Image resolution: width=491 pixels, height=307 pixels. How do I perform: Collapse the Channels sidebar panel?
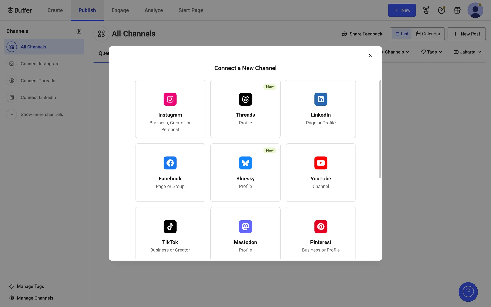(x=79, y=31)
